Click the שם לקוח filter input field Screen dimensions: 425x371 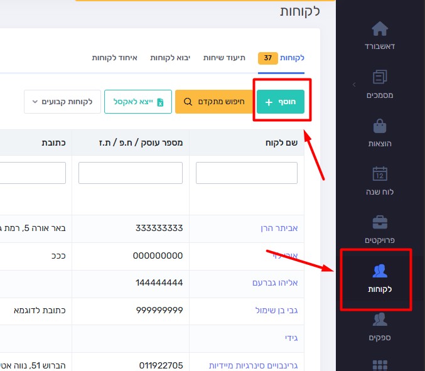(247, 173)
